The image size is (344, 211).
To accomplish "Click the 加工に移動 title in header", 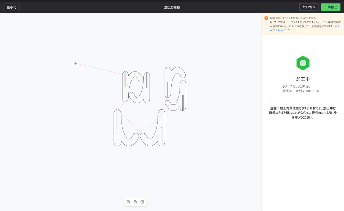I will click(172, 7).
